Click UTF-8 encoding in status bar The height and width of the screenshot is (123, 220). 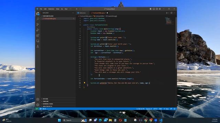coord(155,109)
